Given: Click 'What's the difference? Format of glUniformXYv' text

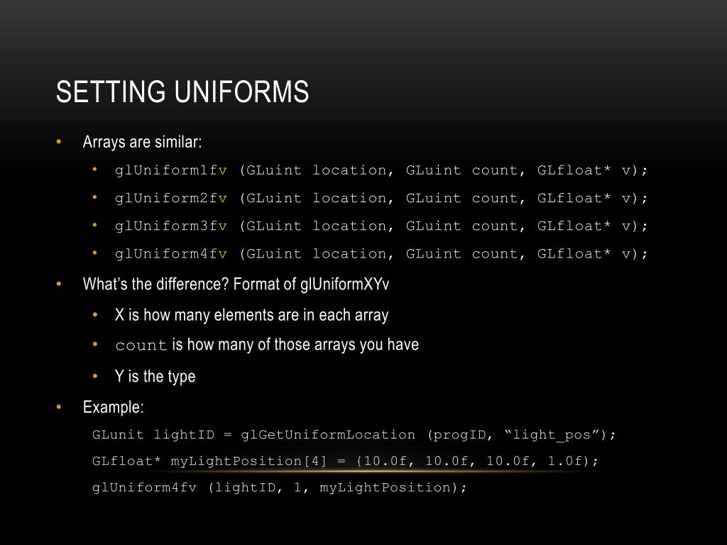Looking at the screenshot, I should tap(236, 284).
